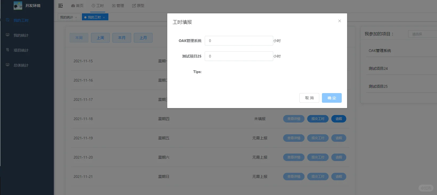Image resolution: width=437 pixels, height=195 pixels.
Task: Focus the OAK管理系统 hours input
Action: [x=239, y=41]
